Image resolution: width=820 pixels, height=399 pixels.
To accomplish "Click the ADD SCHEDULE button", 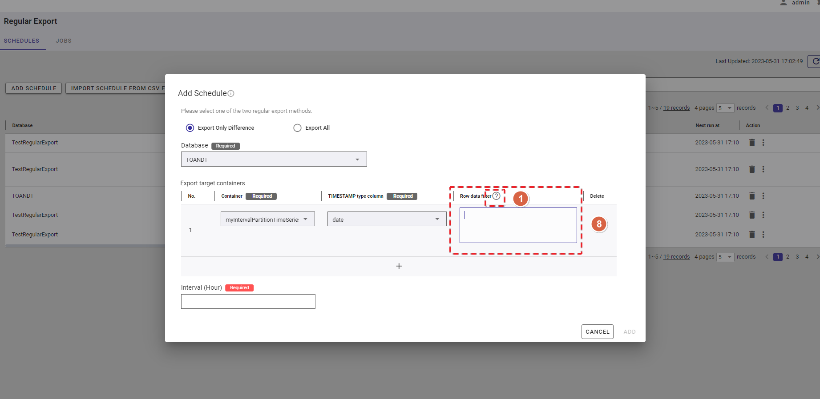I will click(x=34, y=88).
